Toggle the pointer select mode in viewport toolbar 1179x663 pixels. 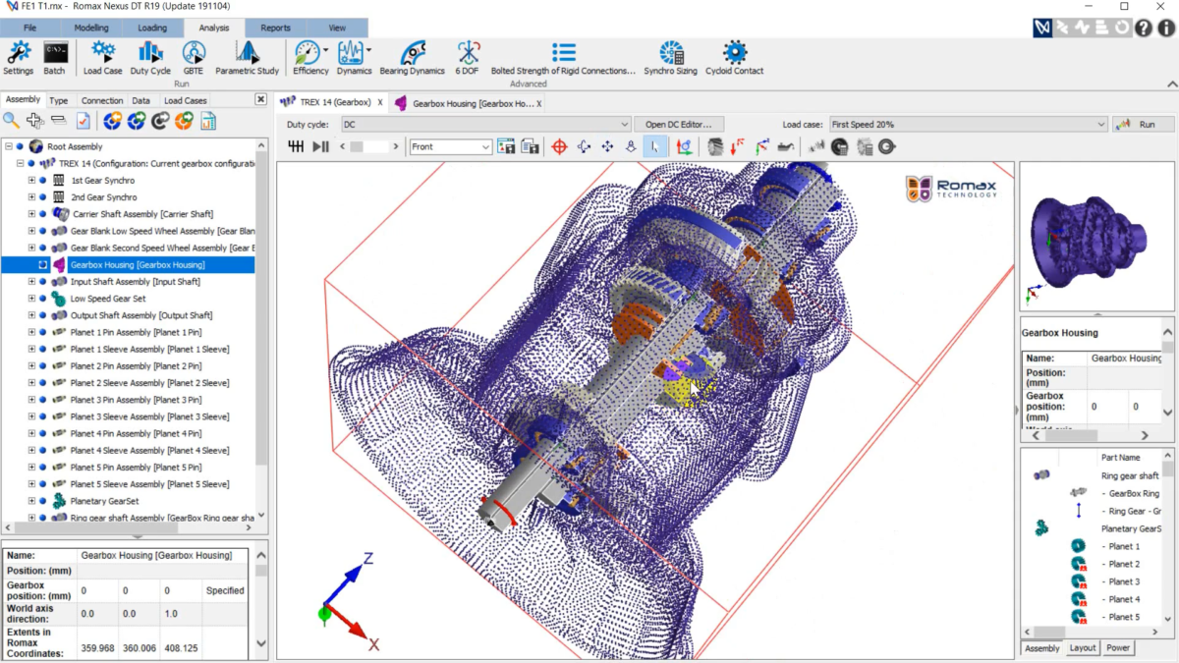coord(654,146)
